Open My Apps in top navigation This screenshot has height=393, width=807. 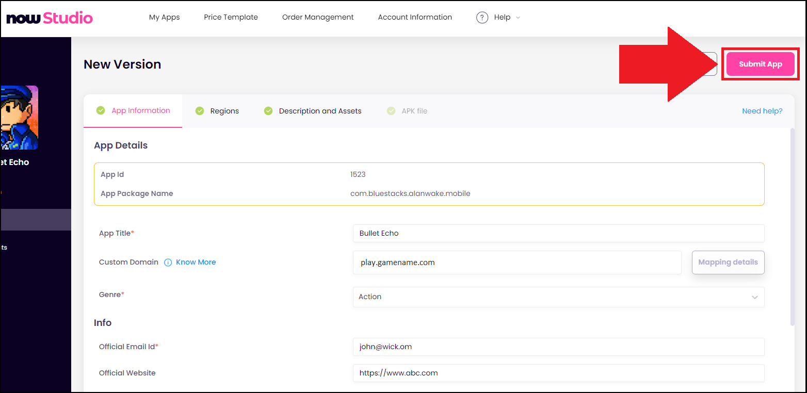pos(165,17)
